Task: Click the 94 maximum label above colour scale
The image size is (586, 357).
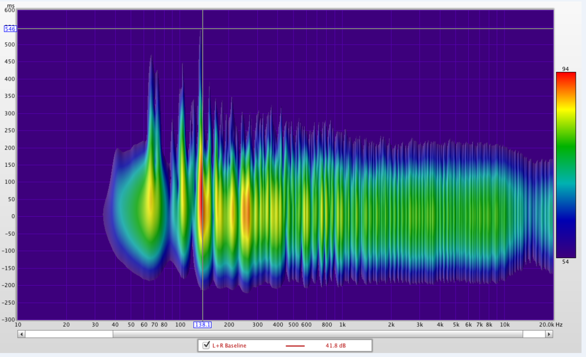Action: tap(565, 69)
